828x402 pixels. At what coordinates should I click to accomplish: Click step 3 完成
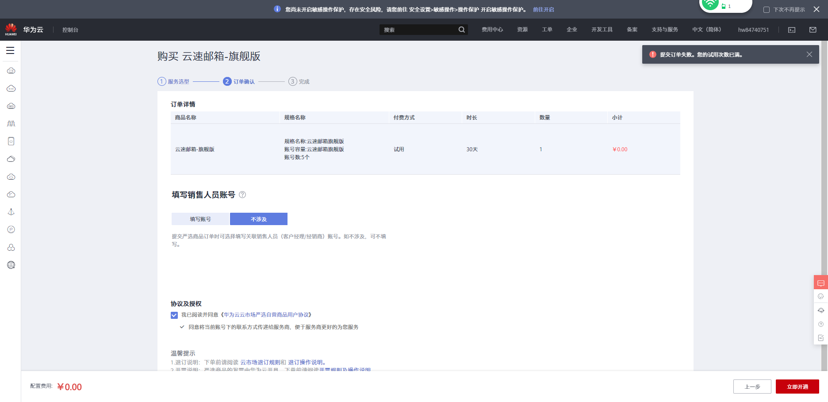[299, 81]
